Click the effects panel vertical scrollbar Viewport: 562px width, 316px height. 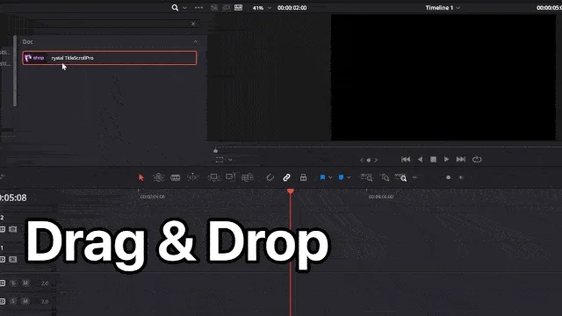coord(15,71)
